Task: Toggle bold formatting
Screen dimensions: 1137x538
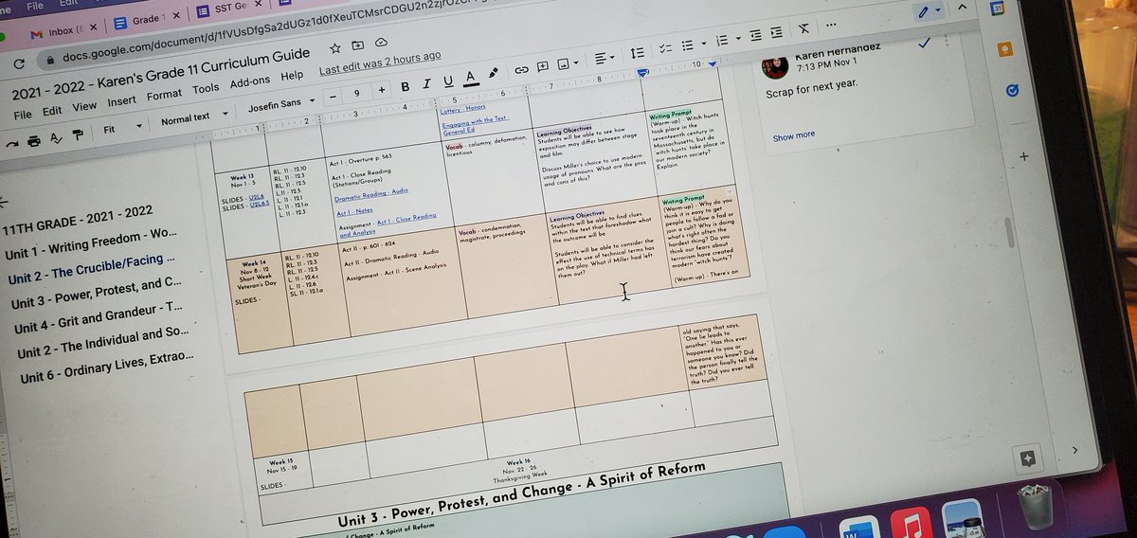Action: tap(406, 86)
